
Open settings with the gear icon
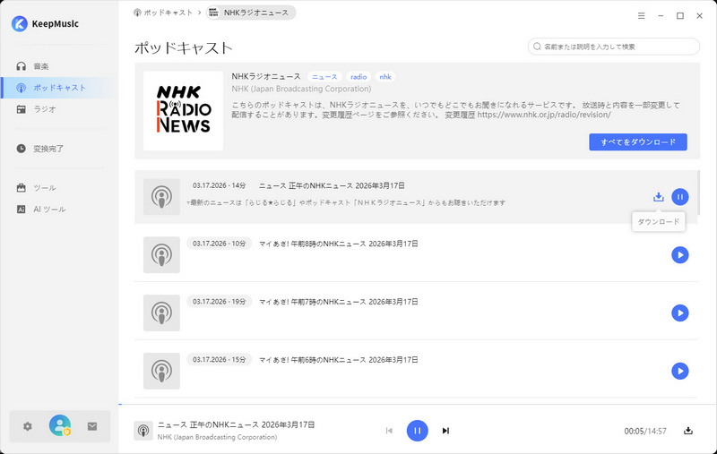click(x=28, y=426)
